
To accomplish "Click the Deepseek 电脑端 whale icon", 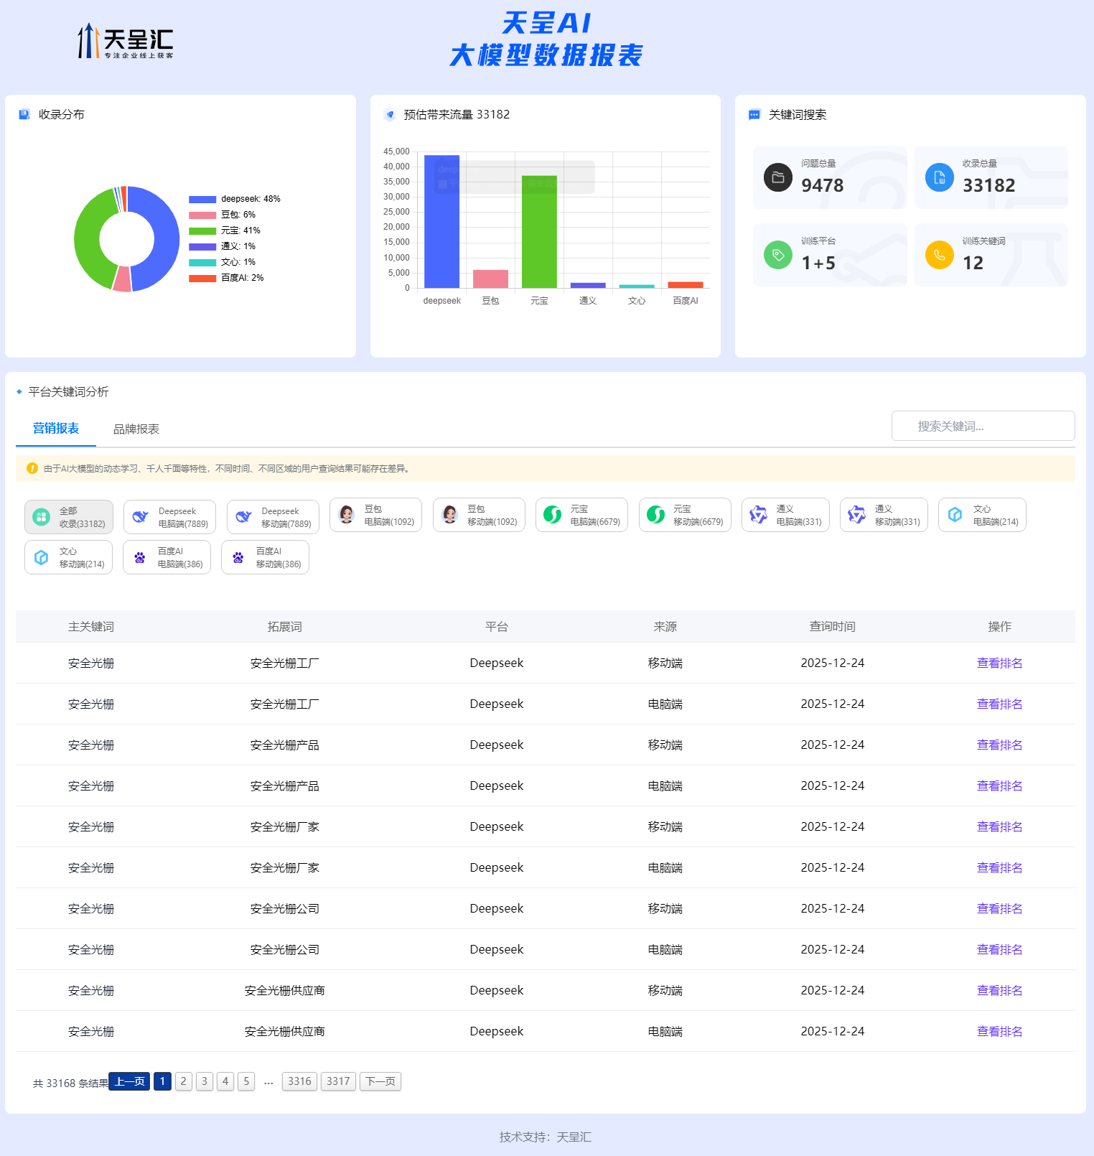I will tap(141, 517).
